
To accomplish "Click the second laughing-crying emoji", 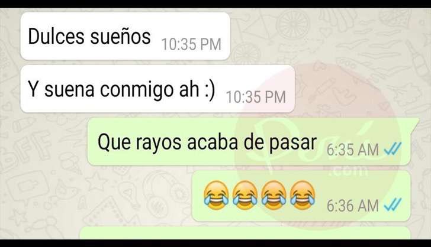I will (x=245, y=195).
